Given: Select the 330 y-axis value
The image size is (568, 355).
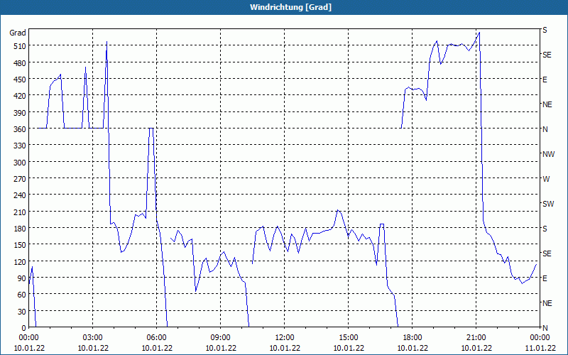Looking at the screenshot, I should coord(20,146).
